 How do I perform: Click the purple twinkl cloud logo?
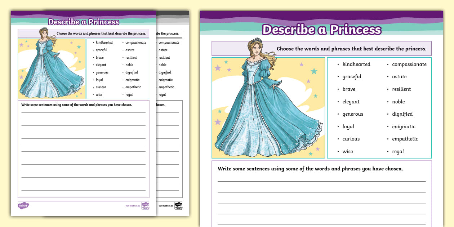click(x=23, y=205)
